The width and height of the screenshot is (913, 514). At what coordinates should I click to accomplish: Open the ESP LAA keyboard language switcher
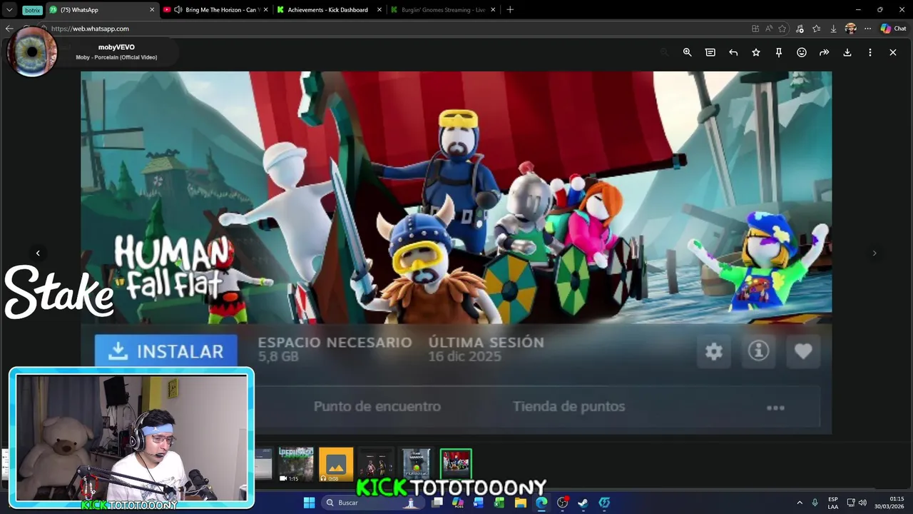point(833,503)
